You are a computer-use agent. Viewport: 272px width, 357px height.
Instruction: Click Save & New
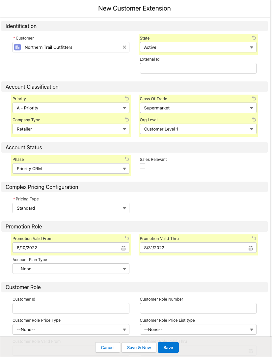point(139,347)
